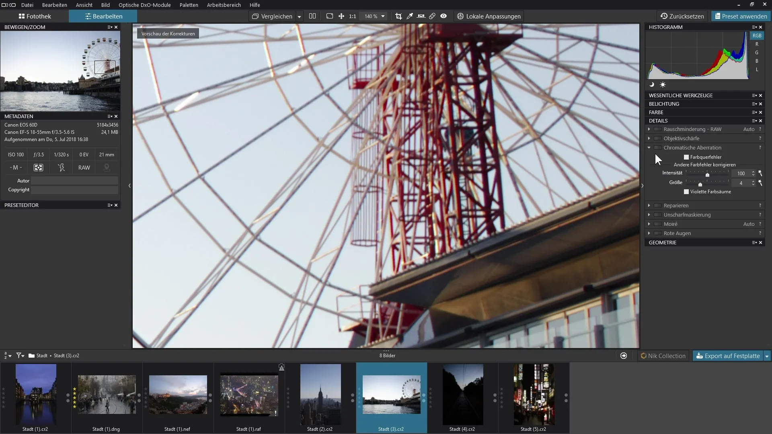This screenshot has height=434, width=772.
Task: Open the Optische DxO-Module menu
Action: tap(144, 5)
